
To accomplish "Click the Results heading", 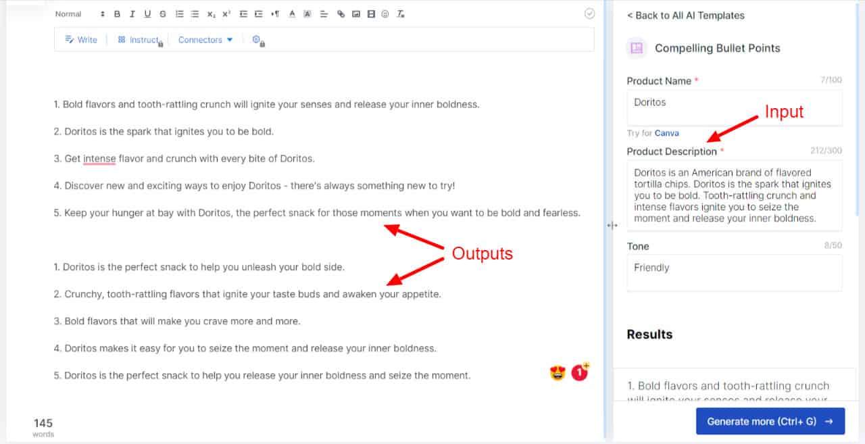I will 649,335.
